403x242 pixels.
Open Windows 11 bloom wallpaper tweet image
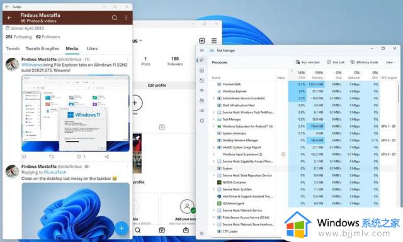(x=76, y=211)
